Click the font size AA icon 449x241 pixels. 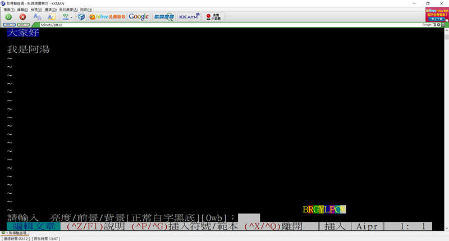click(37, 17)
